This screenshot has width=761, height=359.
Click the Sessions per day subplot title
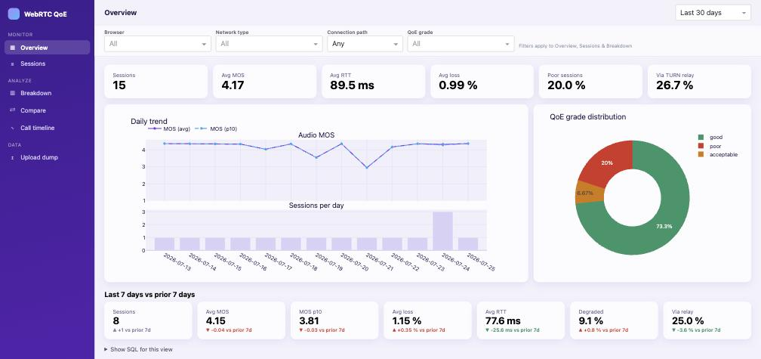(x=316, y=206)
